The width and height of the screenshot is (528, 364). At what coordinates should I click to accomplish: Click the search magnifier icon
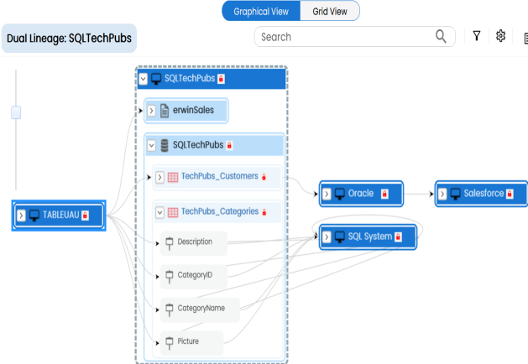click(441, 36)
